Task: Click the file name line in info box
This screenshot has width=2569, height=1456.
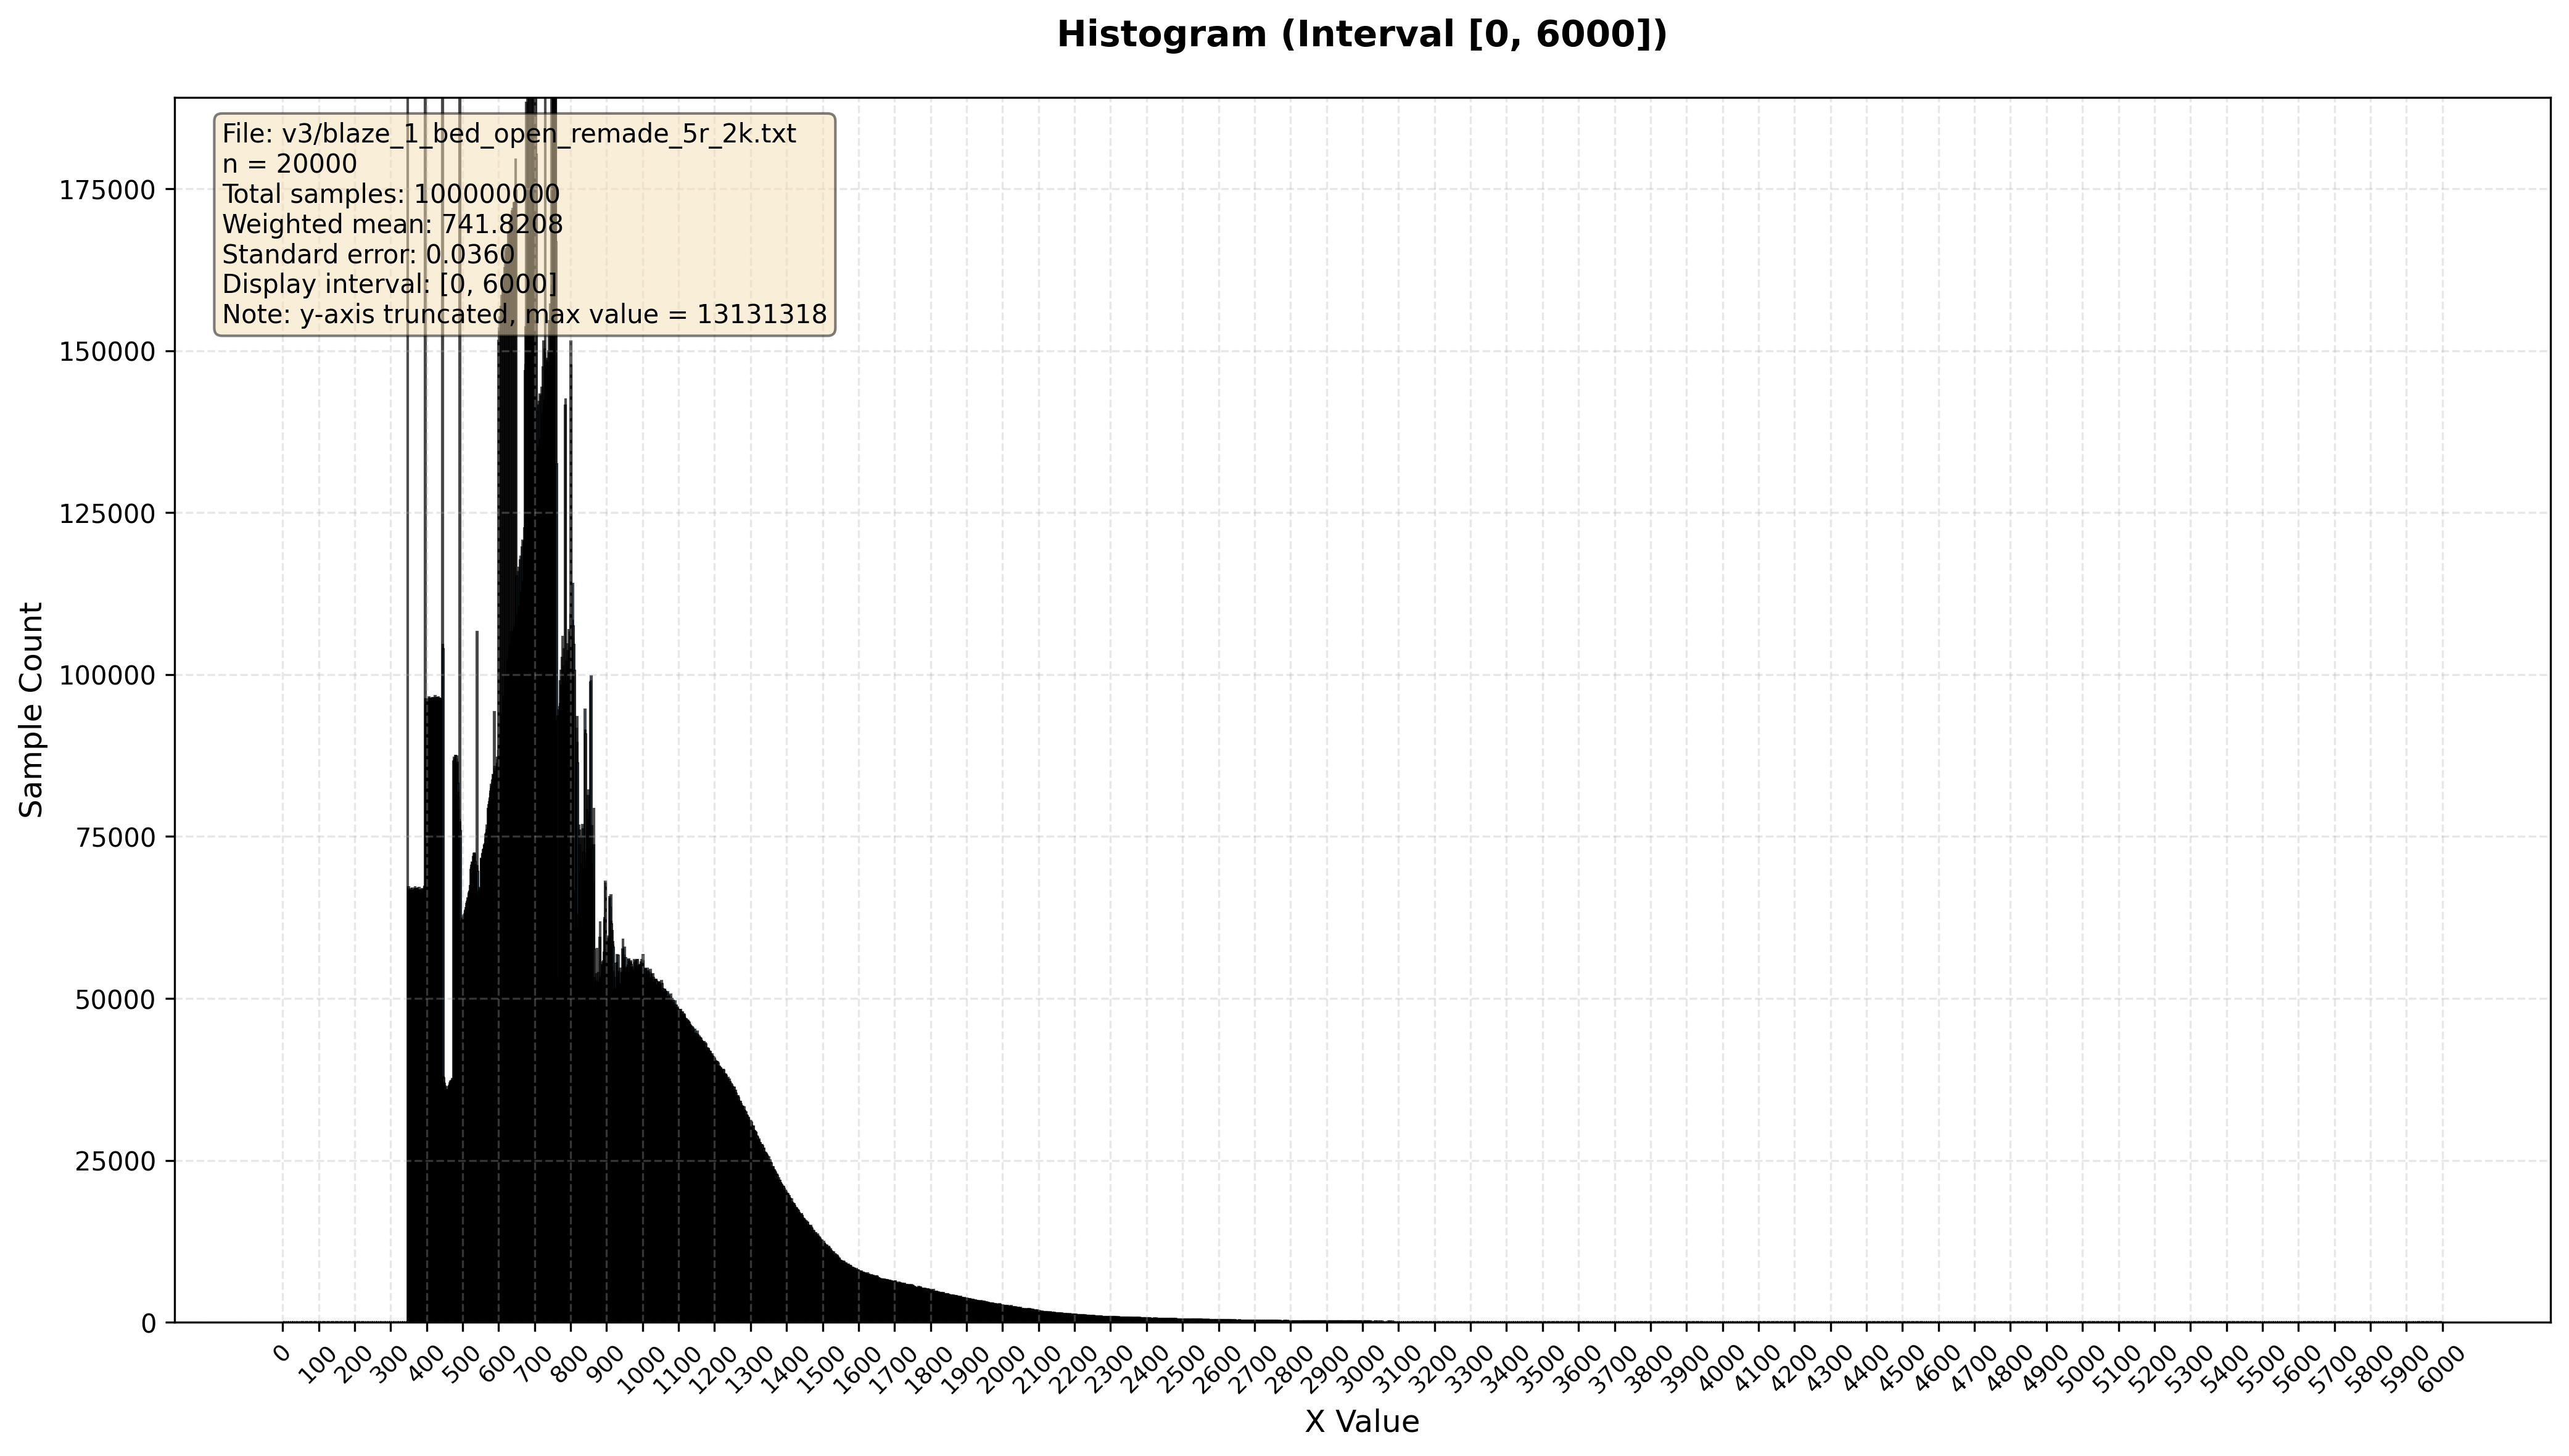Action: click(509, 134)
